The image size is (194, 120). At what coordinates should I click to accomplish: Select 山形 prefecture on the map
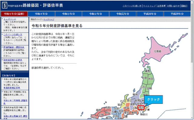143,87
